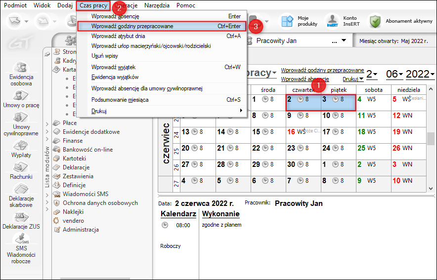The width and height of the screenshot is (437, 280).
Task: Open the Drukuj dropdown above calendar
Action: point(353,79)
